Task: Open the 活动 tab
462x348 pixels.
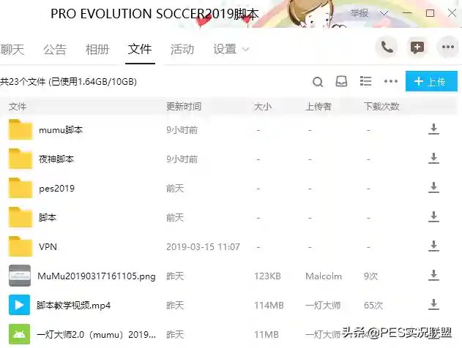Action: click(182, 49)
